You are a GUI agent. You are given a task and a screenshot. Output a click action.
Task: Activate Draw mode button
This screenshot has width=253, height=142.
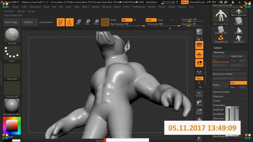[70, 22]
